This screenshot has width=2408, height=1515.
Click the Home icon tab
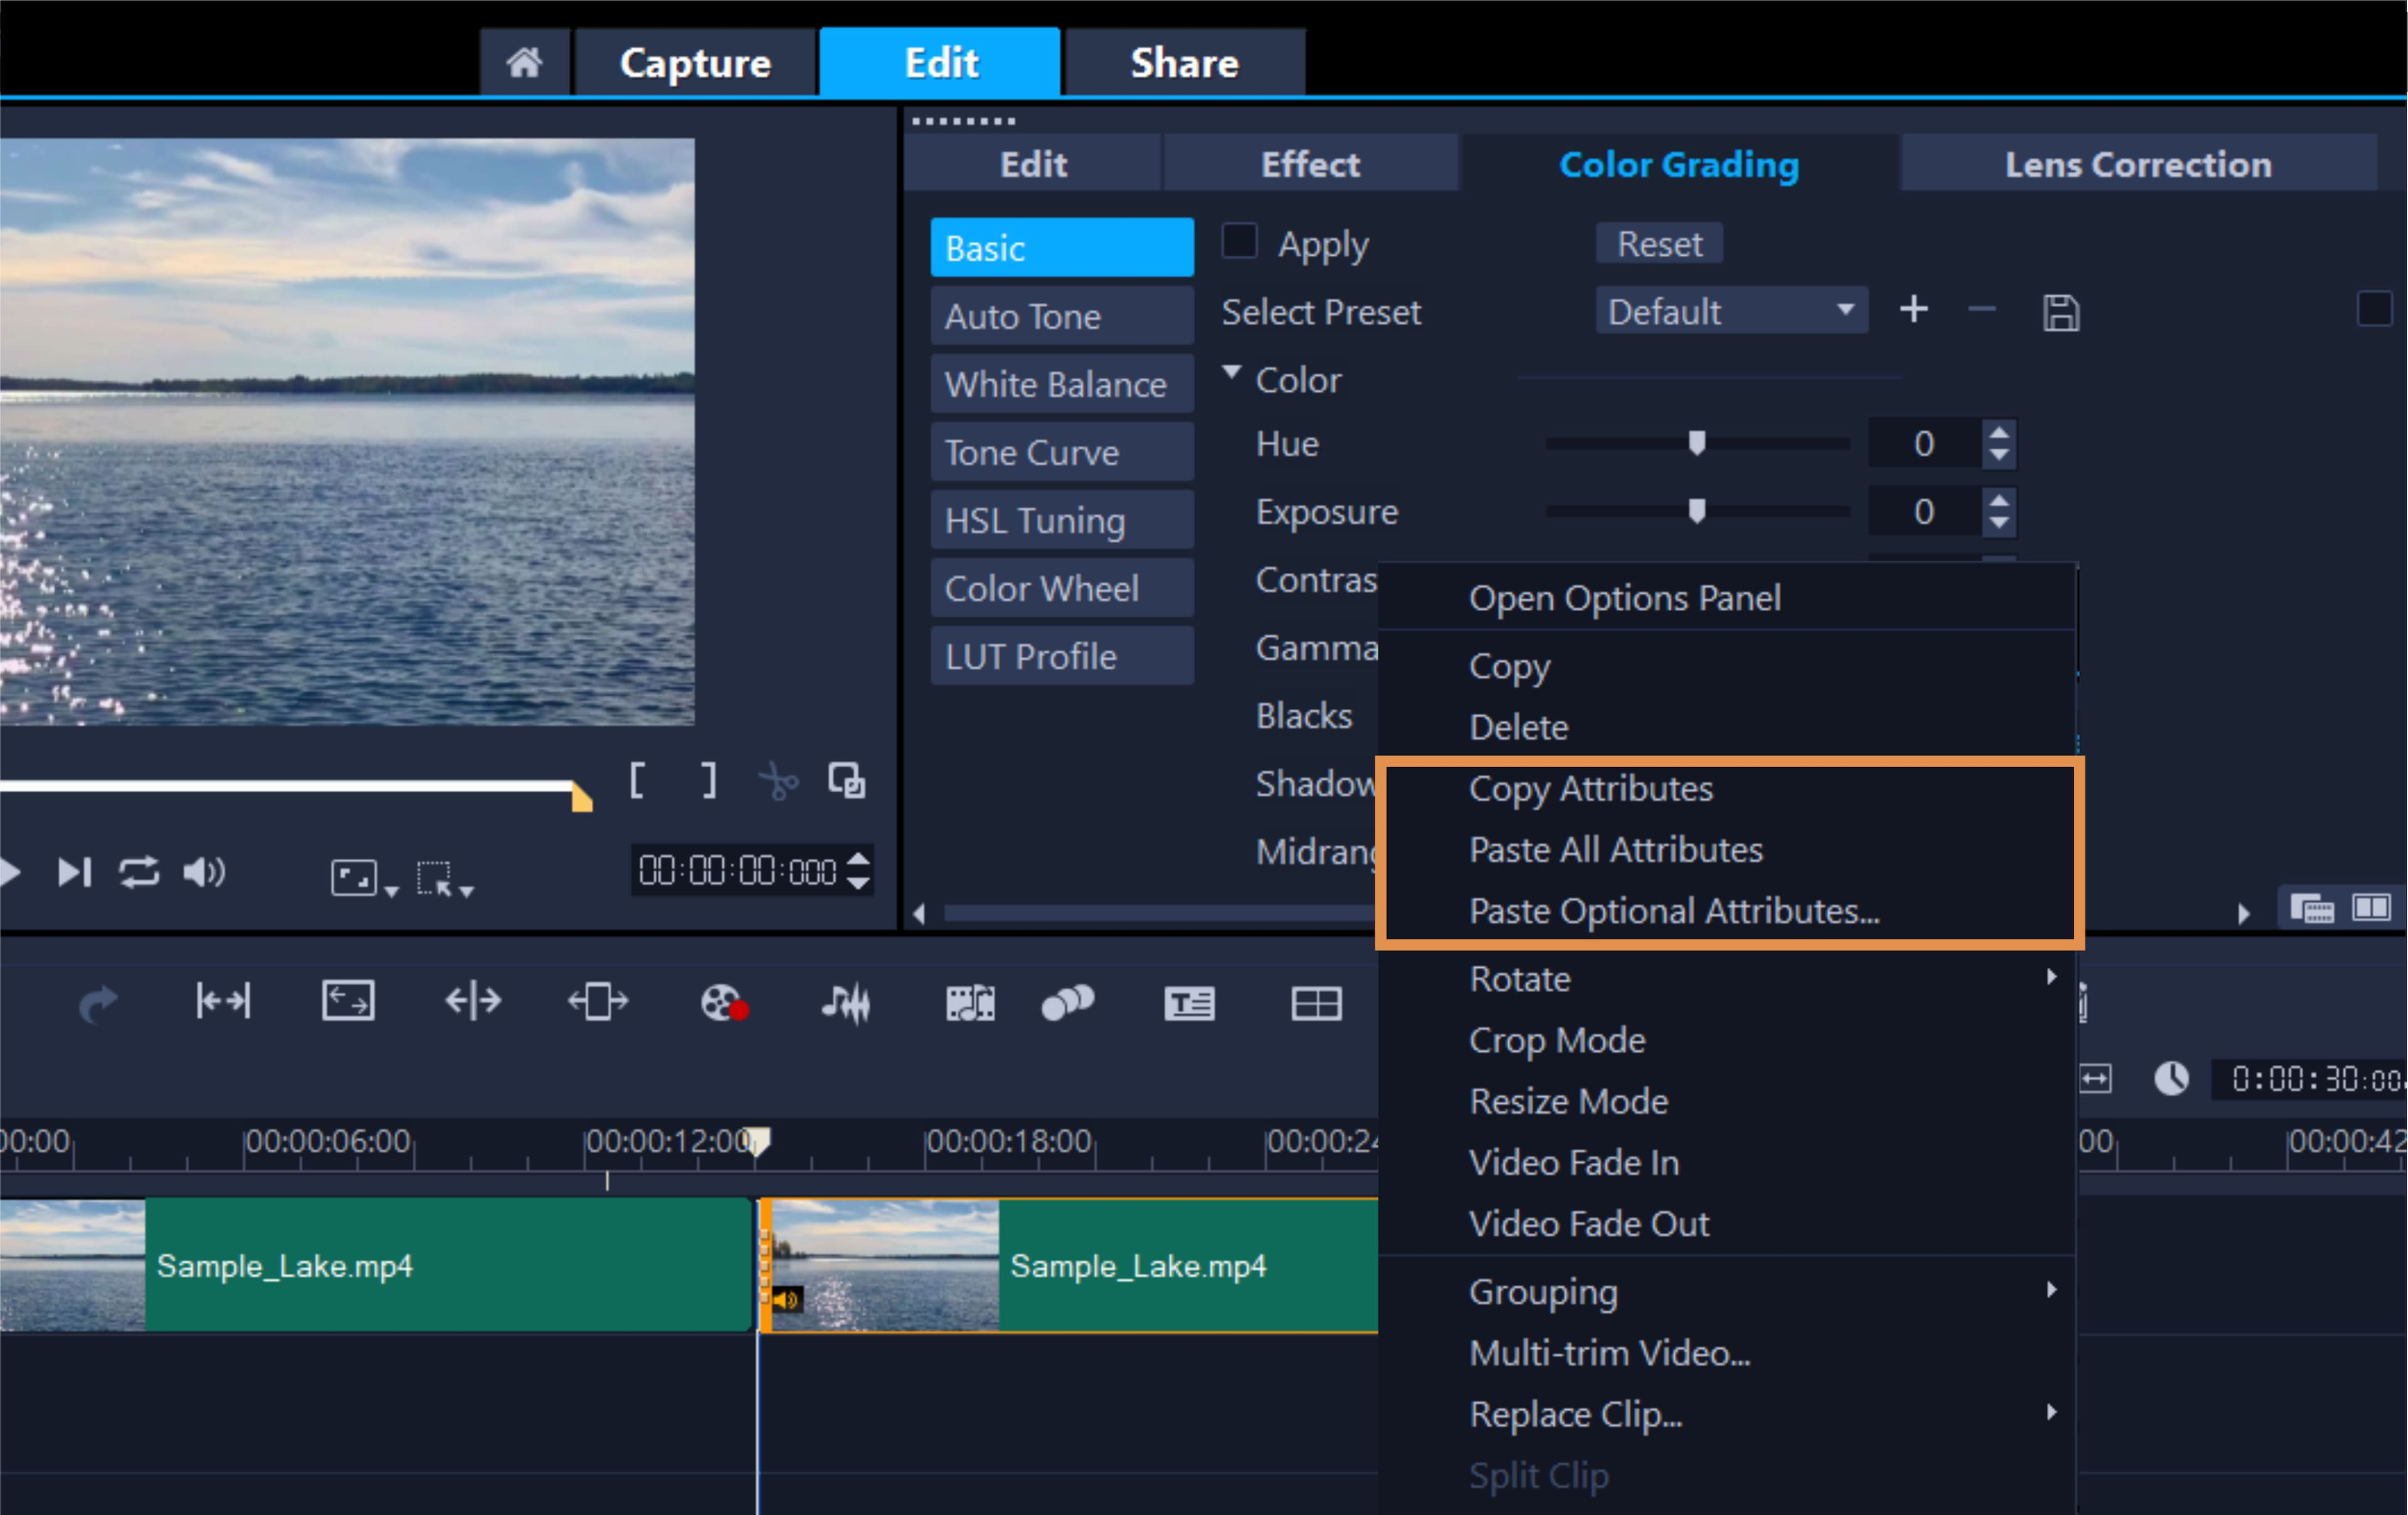pos(524,63)
